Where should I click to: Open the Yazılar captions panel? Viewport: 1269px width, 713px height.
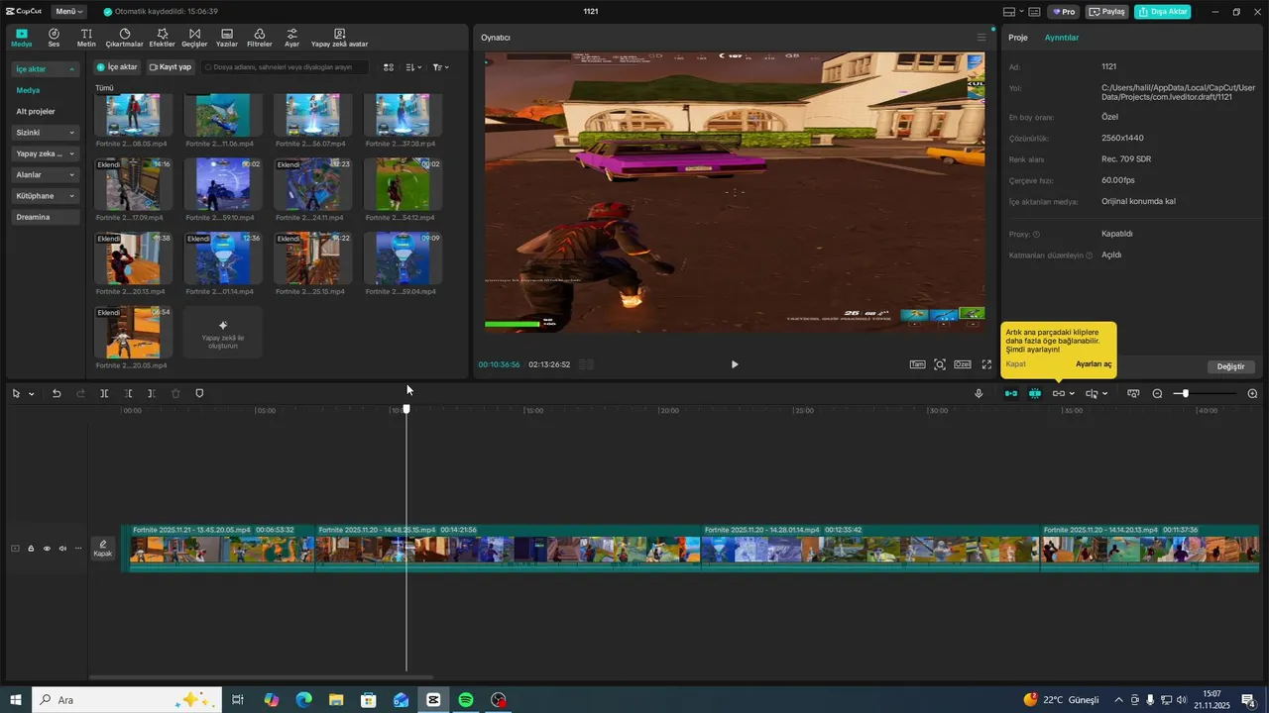pyautogui.click(x=227, y=38)
